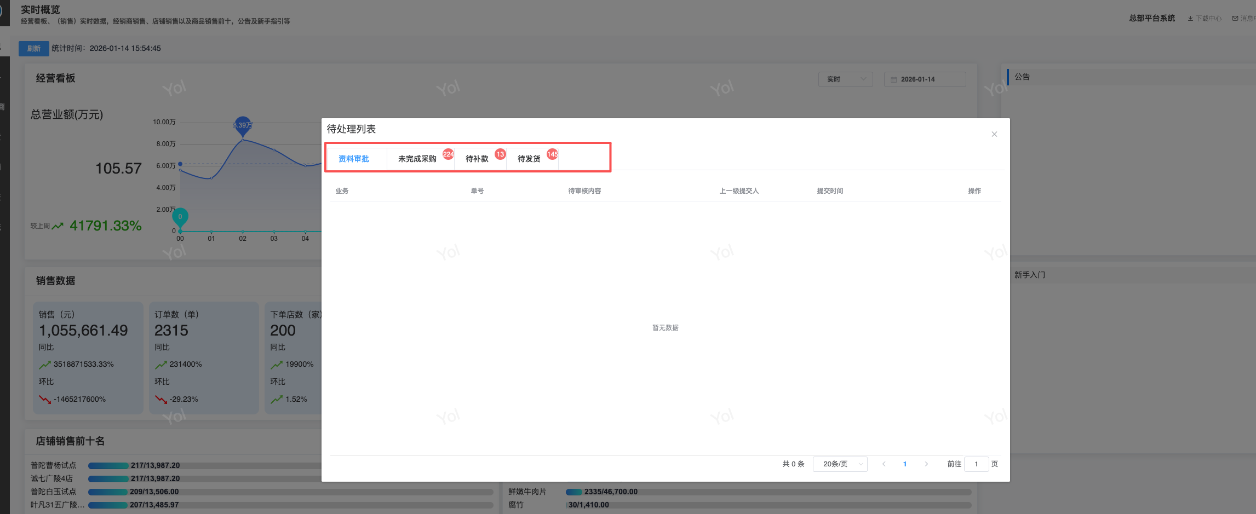The image size is (1256, 514).
Task: Click the 共 0 条 total count
Action: (793, 464)
